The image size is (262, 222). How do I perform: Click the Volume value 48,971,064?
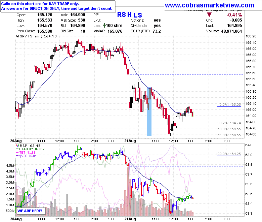click(231, 31)
